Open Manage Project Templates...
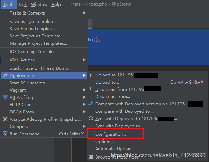Image resolution: width=209 pixels, height=162 pixels. coord(45,43)
